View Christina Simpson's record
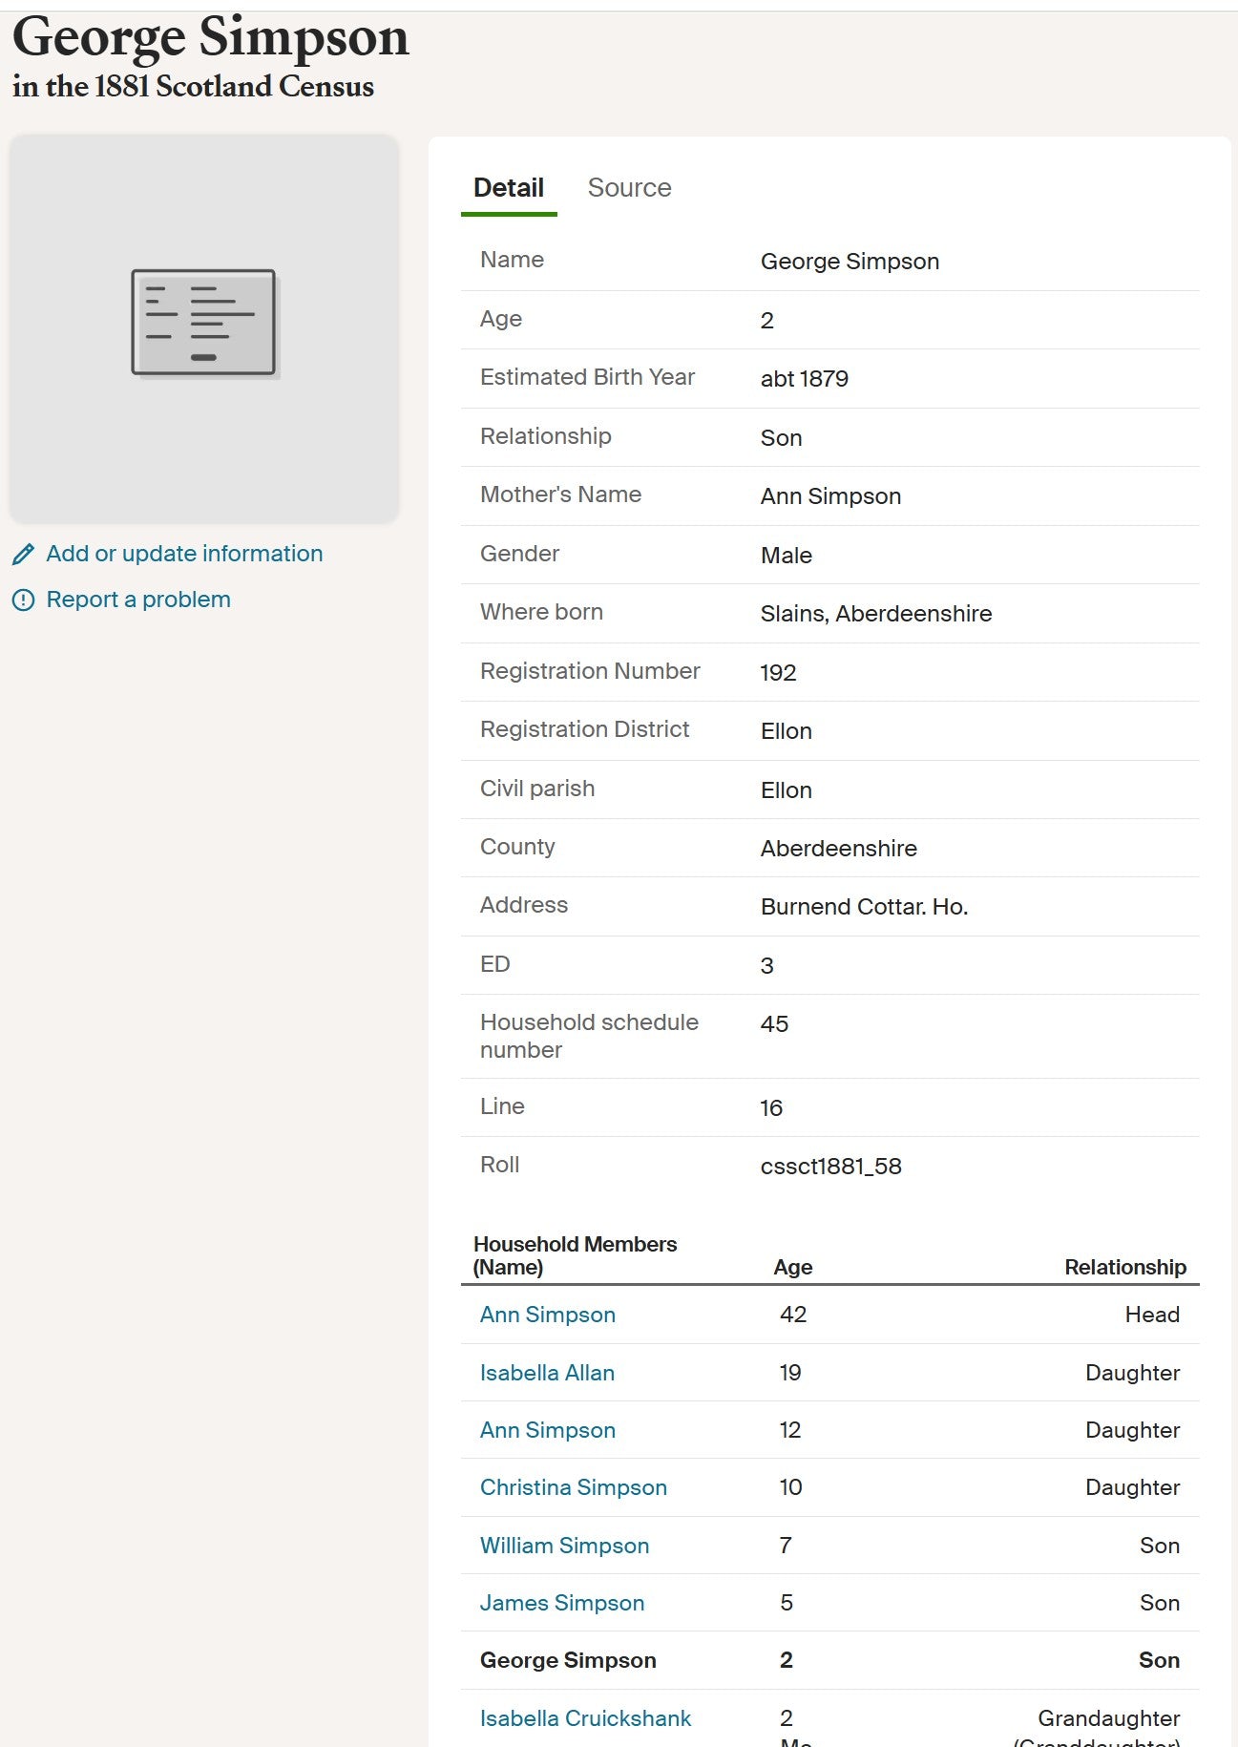Screen dimensions: 1238x1747 (x=573, y=1487)
